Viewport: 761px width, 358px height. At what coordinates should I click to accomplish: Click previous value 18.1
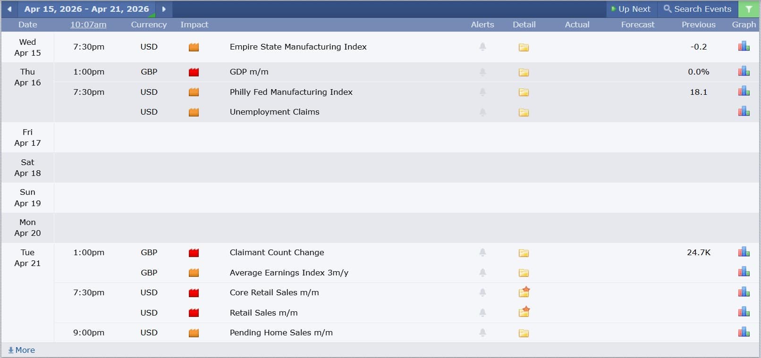point(699,92)
